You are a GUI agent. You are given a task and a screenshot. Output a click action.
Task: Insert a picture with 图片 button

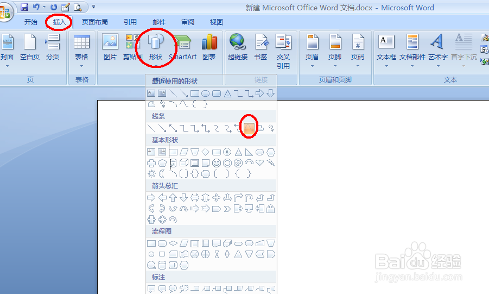coord(110,47)
